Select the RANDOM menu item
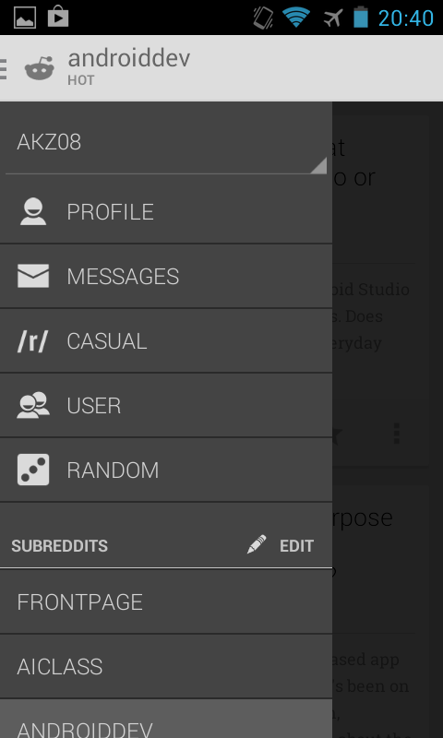Image resolution: width=443 pixels, height=738 pixels. click(166, 470)
